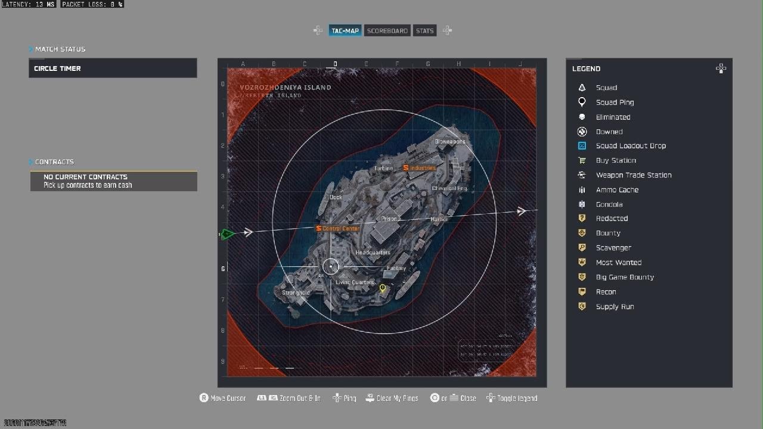Click the Supply Run contract icon

[582, 306]
